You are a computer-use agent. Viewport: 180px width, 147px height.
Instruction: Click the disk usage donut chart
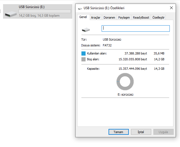pyautogui.click(x=125, y=82)
